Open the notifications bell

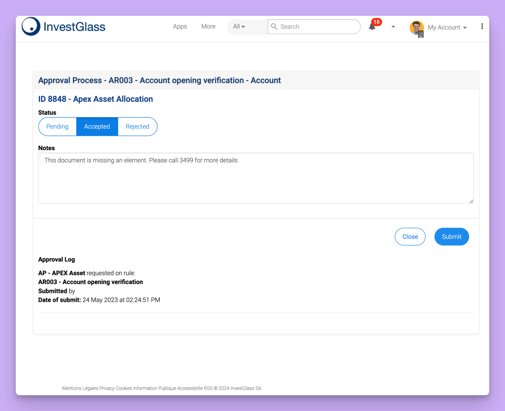click(372, 27)
